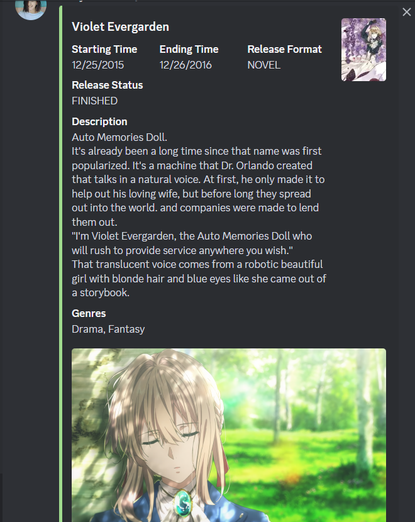Click the 12/26/2016 end date value

pos(185,65)
